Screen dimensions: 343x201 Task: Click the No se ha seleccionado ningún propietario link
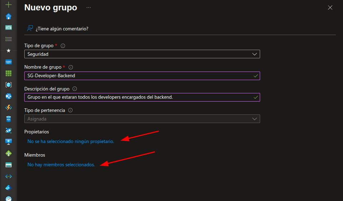pos(71,141)
